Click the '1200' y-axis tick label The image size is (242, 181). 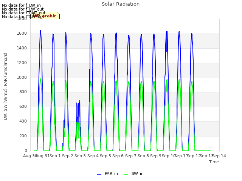click(x=22, y=63)
